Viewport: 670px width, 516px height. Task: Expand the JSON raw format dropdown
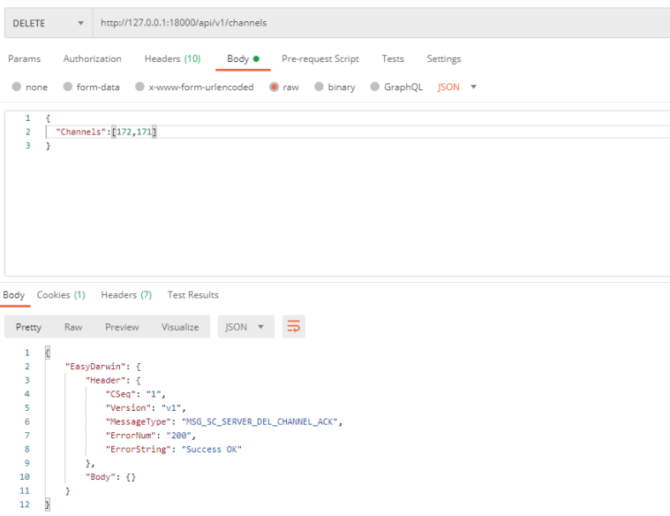[x=457, y=87]
